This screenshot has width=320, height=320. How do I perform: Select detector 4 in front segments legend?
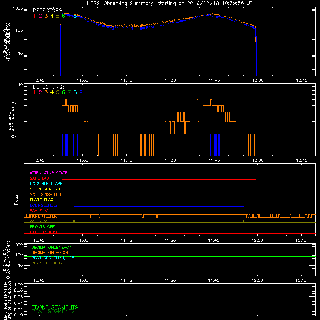[x=52, y=16]
